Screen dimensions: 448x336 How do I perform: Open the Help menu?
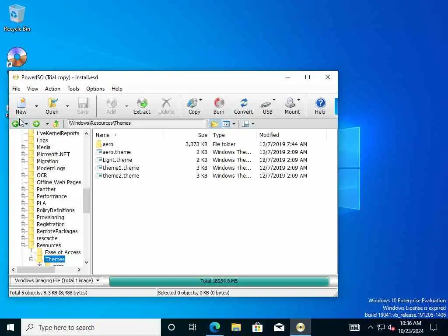tap(117, 89)
